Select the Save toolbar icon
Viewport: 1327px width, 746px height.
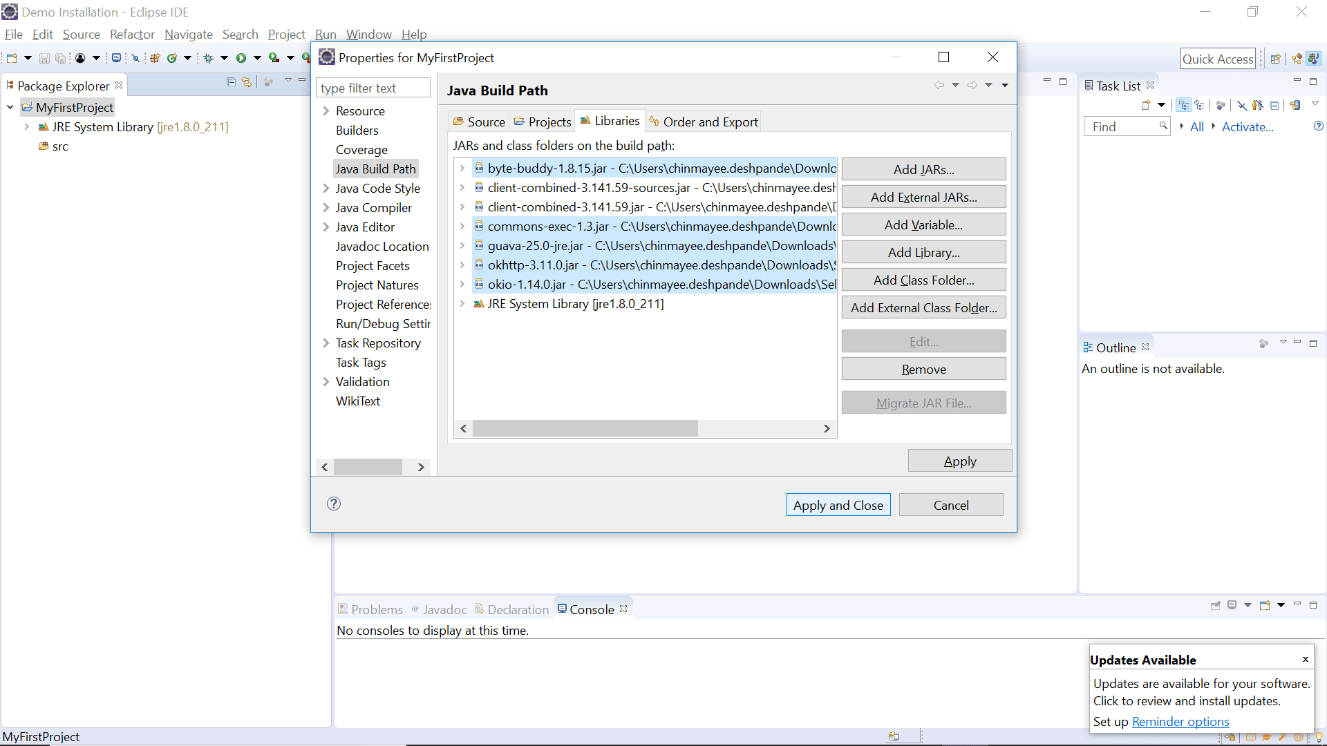click(44, 58)
